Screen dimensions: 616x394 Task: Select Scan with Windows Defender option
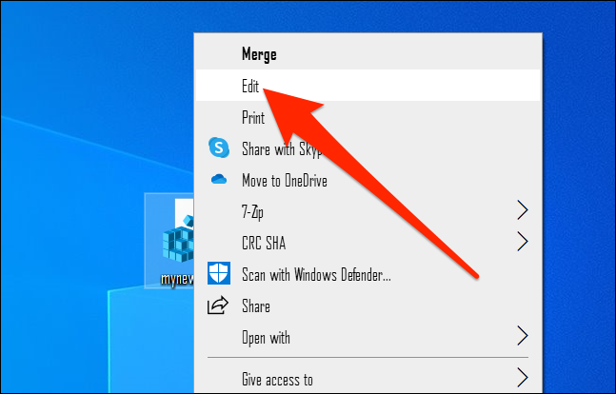(x=368, y=274)
